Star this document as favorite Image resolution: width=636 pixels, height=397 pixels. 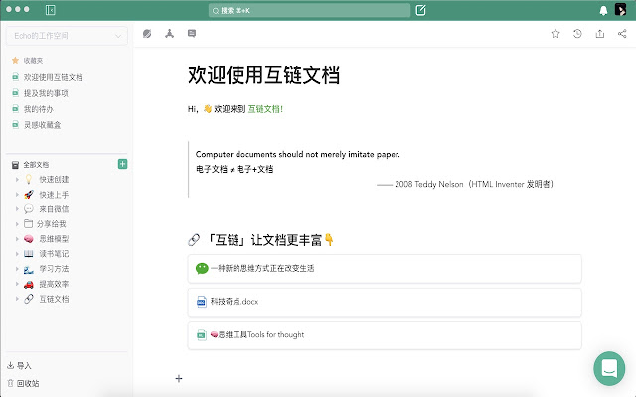click(556, 34)
